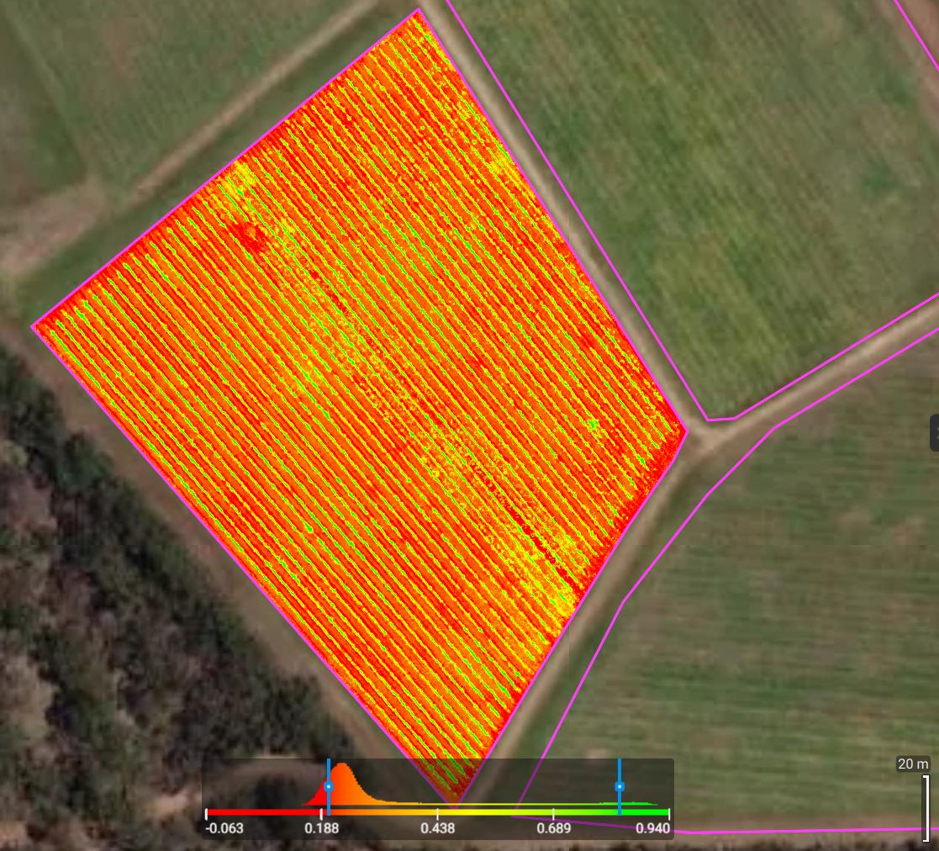Select the field with the red-orange index overlay

pyautogui.click(x=361, y=378)
